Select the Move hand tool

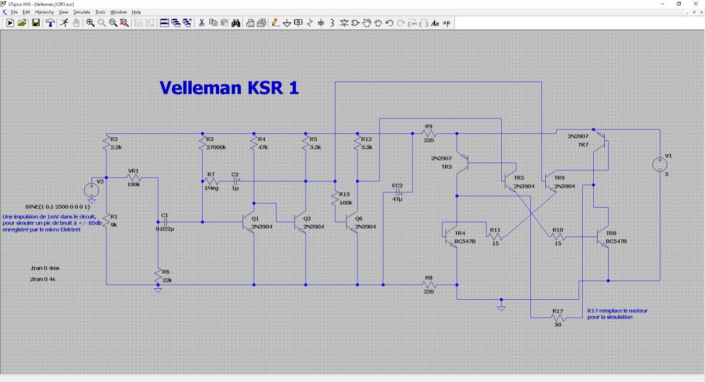[367, 23]
